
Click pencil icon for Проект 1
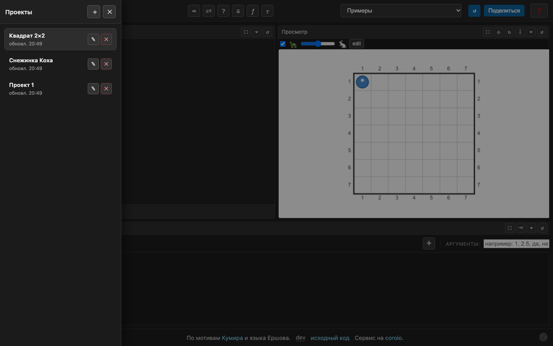93,89
